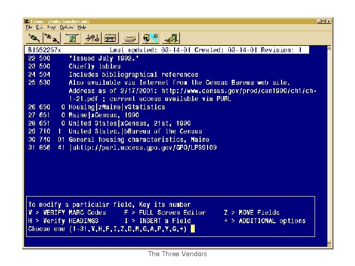355x266 pixels.
Task: Click the keyboard mapping toolbar icon
Action: (110, 38)
